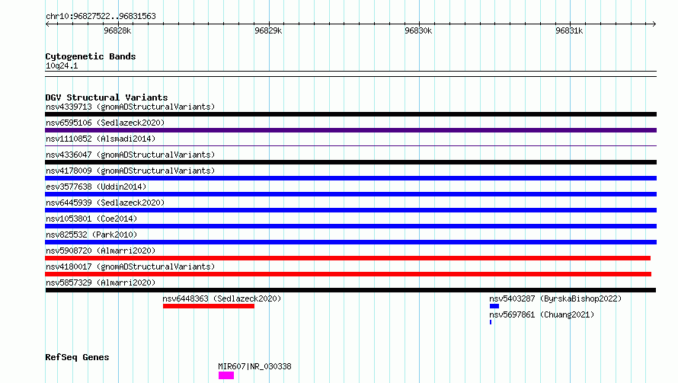
Task: Open the RefSeq Genes track heading
Action: (x=77, y=357)
